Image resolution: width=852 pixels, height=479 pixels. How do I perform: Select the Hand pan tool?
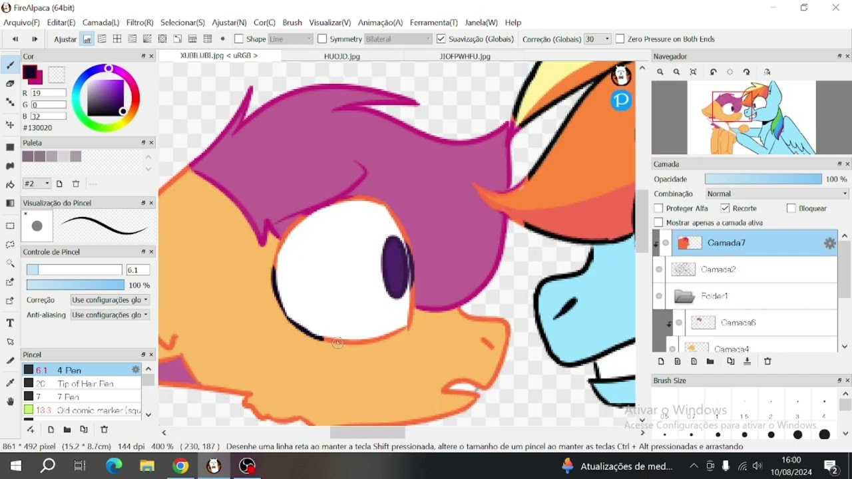[x=10, y=401]
